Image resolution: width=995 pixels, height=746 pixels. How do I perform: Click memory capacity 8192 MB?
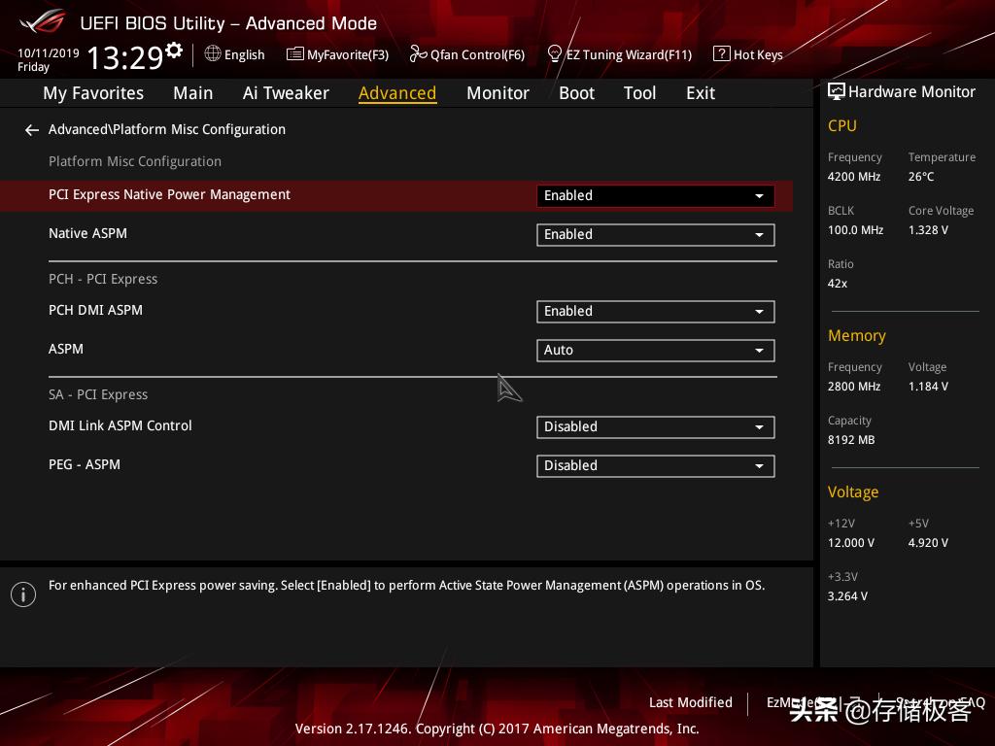[851, 440]
